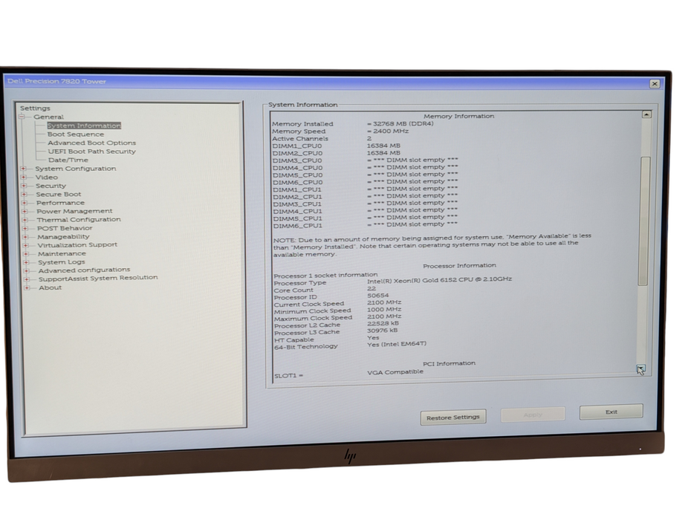This screenshot has height=520, width=691.
Task: Close the BIOS setup window
Action: click(655, 84)
